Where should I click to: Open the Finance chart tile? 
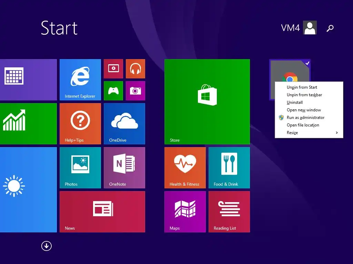pyautogui.click(x=28, y=124)
